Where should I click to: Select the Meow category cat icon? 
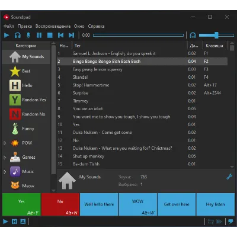(x=15, y=185)
